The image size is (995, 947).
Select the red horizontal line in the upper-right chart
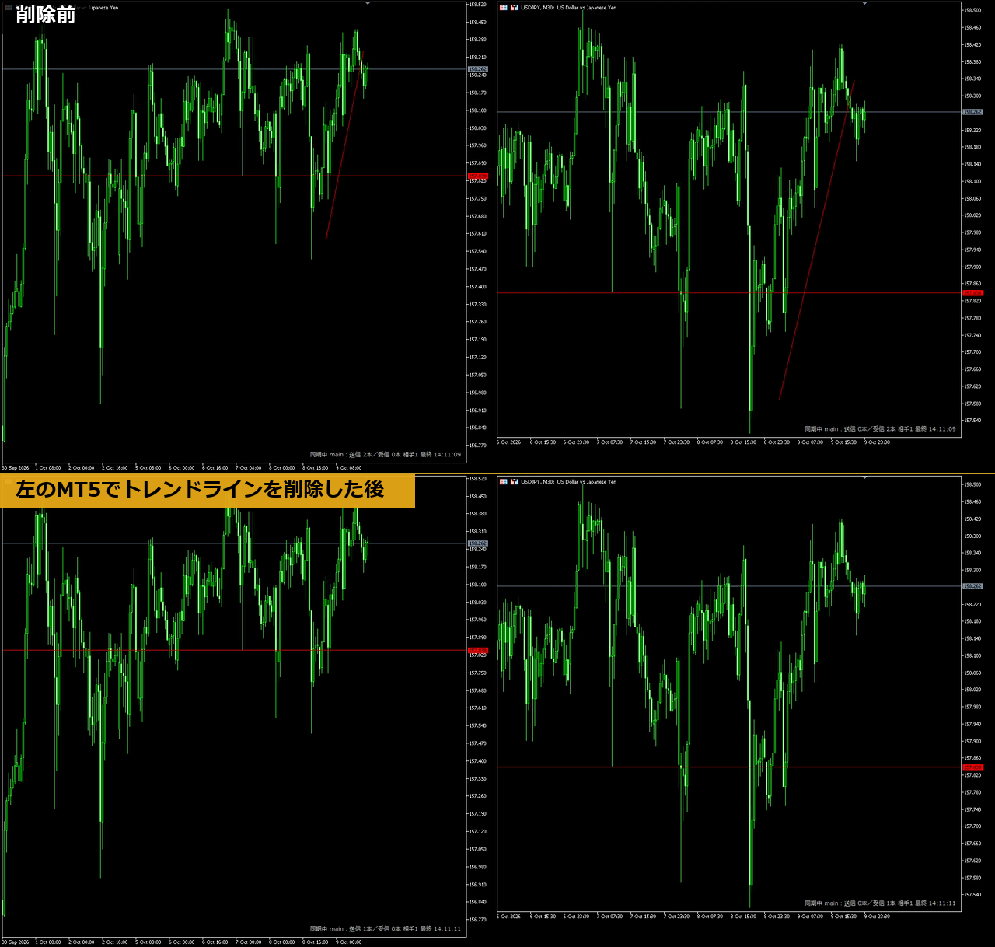(729, 293)
